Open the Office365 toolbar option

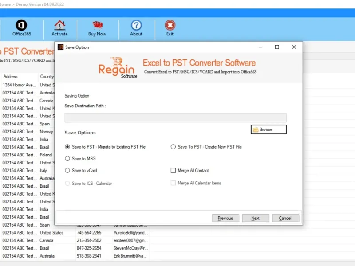pyautogui.click(x=21, y=28)
